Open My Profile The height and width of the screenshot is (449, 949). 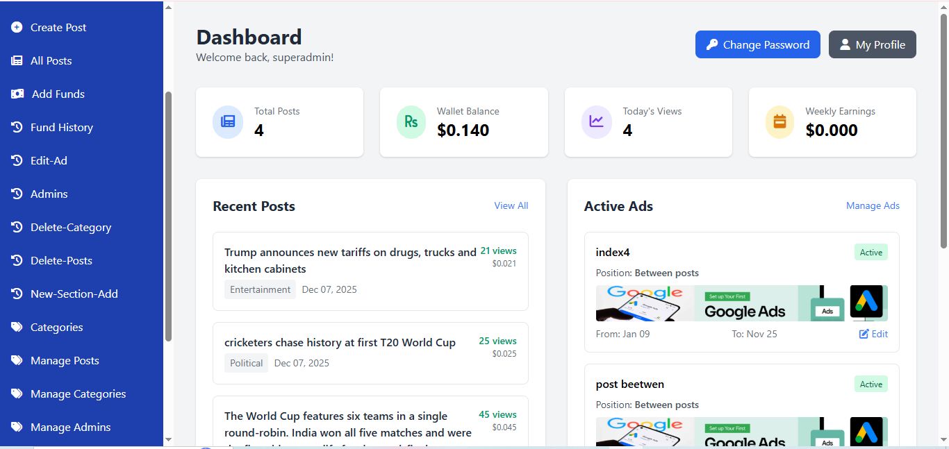(872, 44)
